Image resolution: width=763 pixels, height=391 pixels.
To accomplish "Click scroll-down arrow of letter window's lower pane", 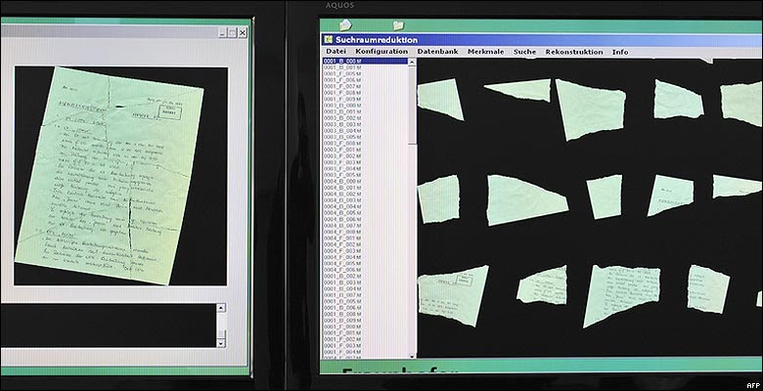I will tap(221, 343).
